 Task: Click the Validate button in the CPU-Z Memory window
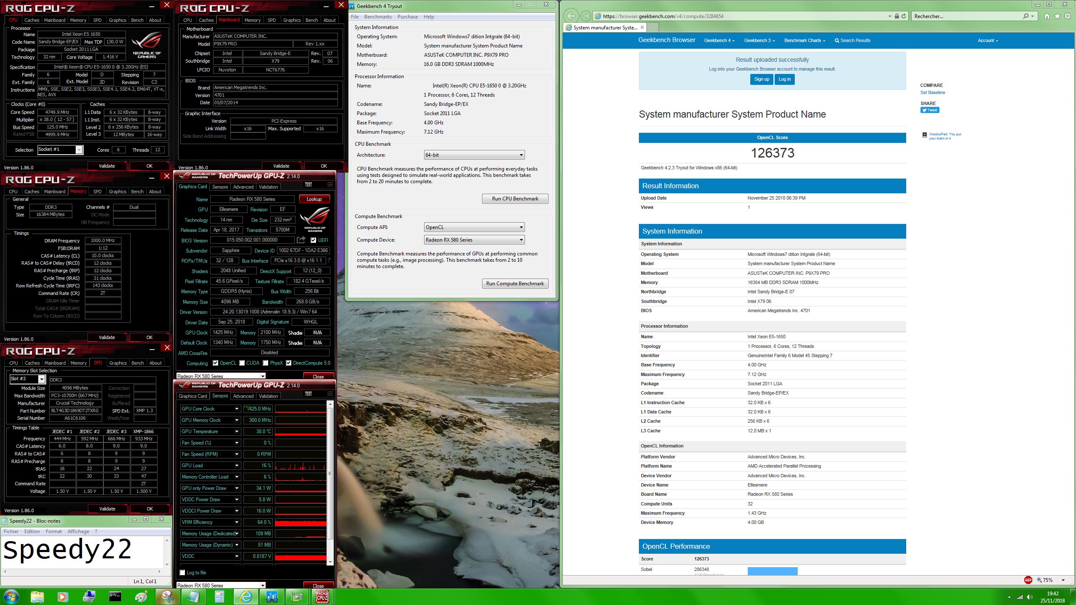[x=107, y=337]
